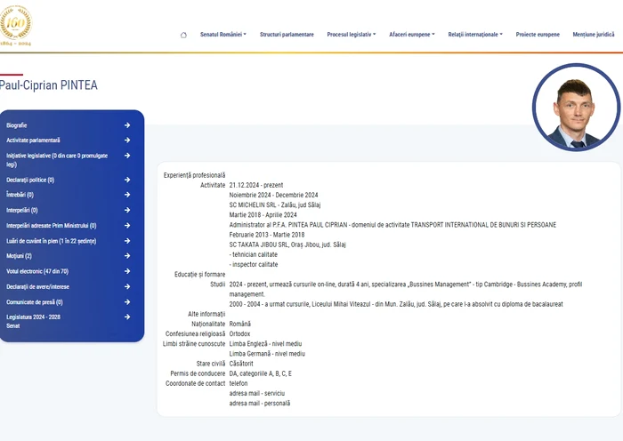Click the SC TAKATA JIBOU SRL line
Screen dimensions: 623x441
[x=287, y=245]
